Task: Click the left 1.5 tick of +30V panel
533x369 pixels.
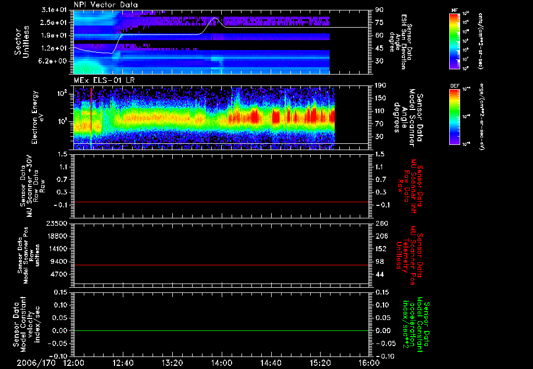Action: (63, 154)
